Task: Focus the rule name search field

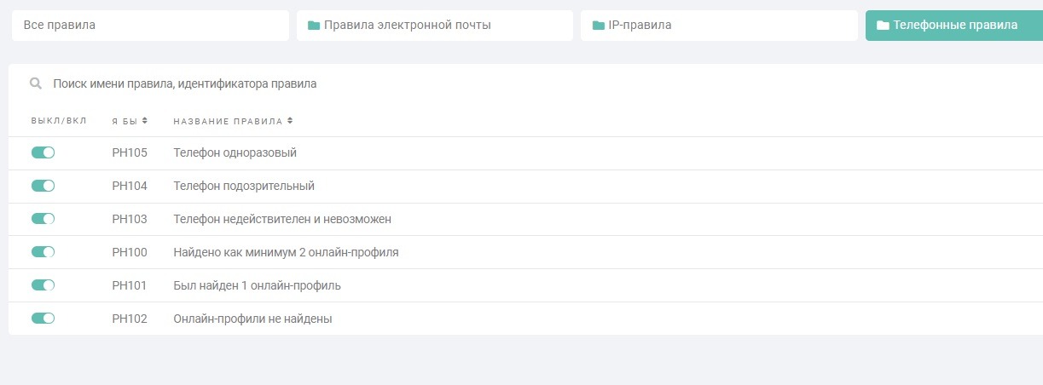Action: pos(341,84)
